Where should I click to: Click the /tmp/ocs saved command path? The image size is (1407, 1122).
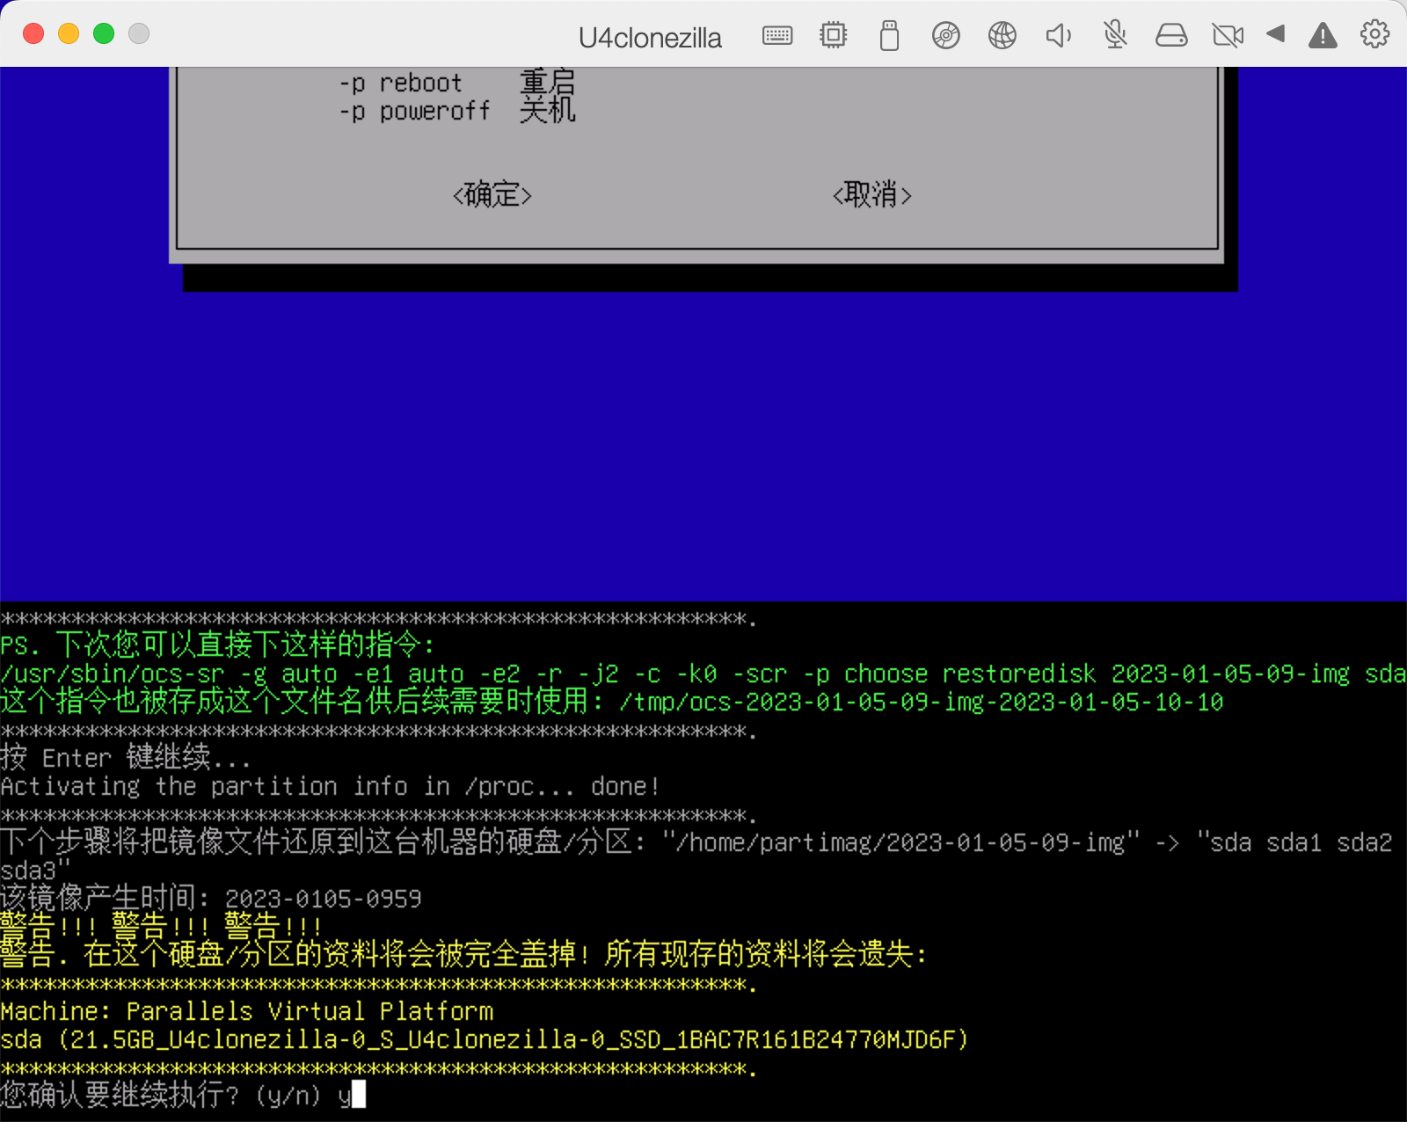coord(920,703)
